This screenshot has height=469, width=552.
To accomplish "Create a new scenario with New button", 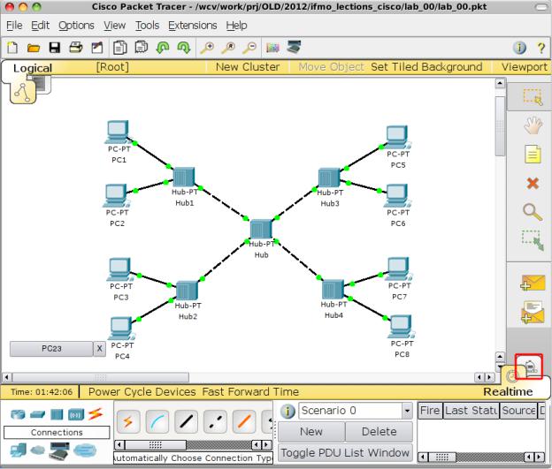I will pyautogui.click(x=311, y=431).
